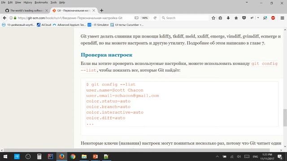Image resolution: width=287 pixels, height=161 pixels.
Task: Open the Windows Start menu
Action: [x=5, y=157]
